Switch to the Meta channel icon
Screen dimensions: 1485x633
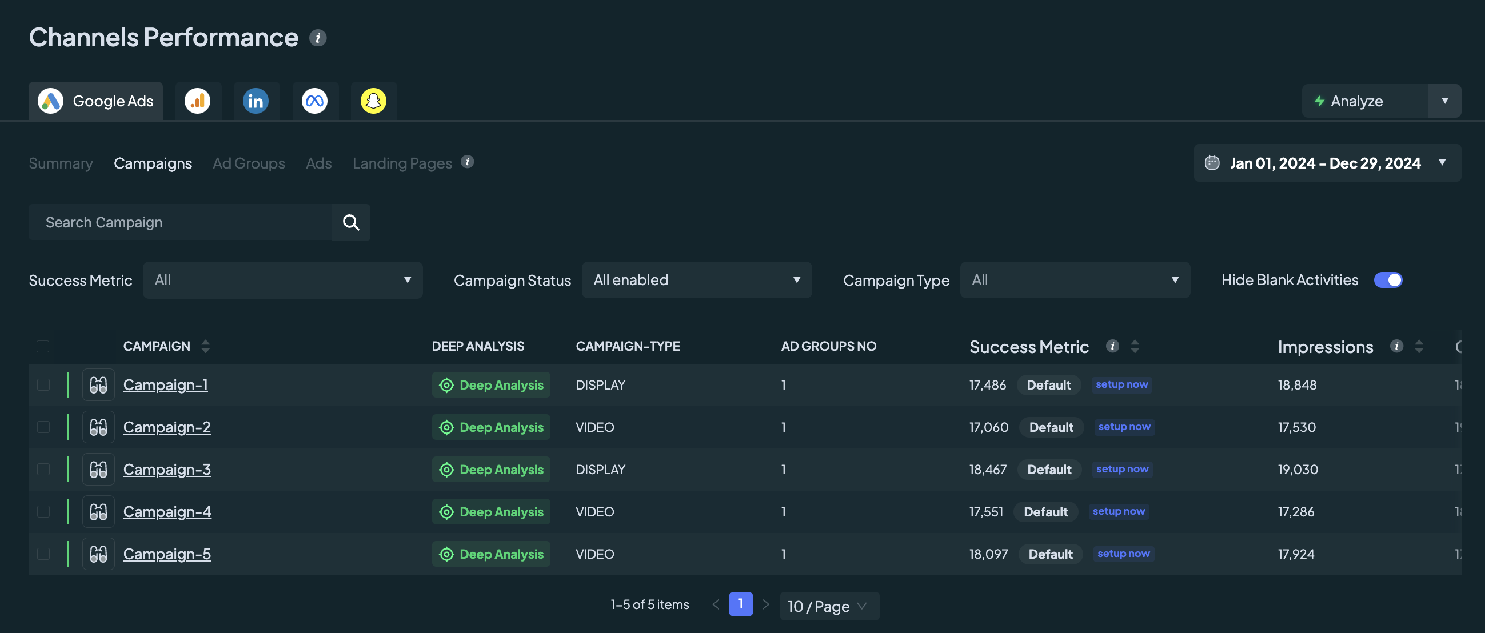(315, 101)
